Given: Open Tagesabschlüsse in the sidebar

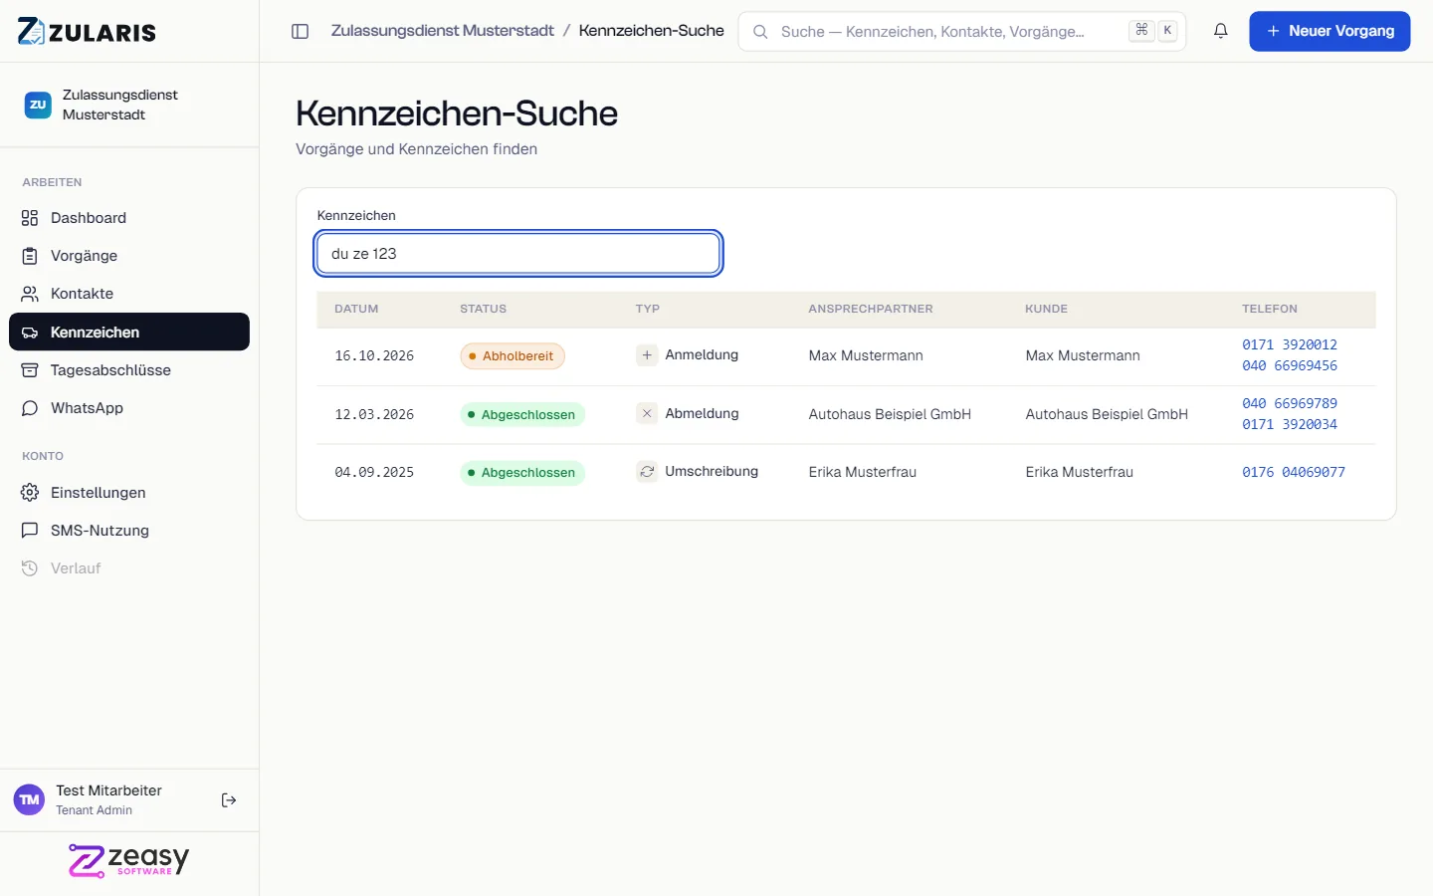Looking at the screenshot, I should pyautogui.click(x=129, y=370).
